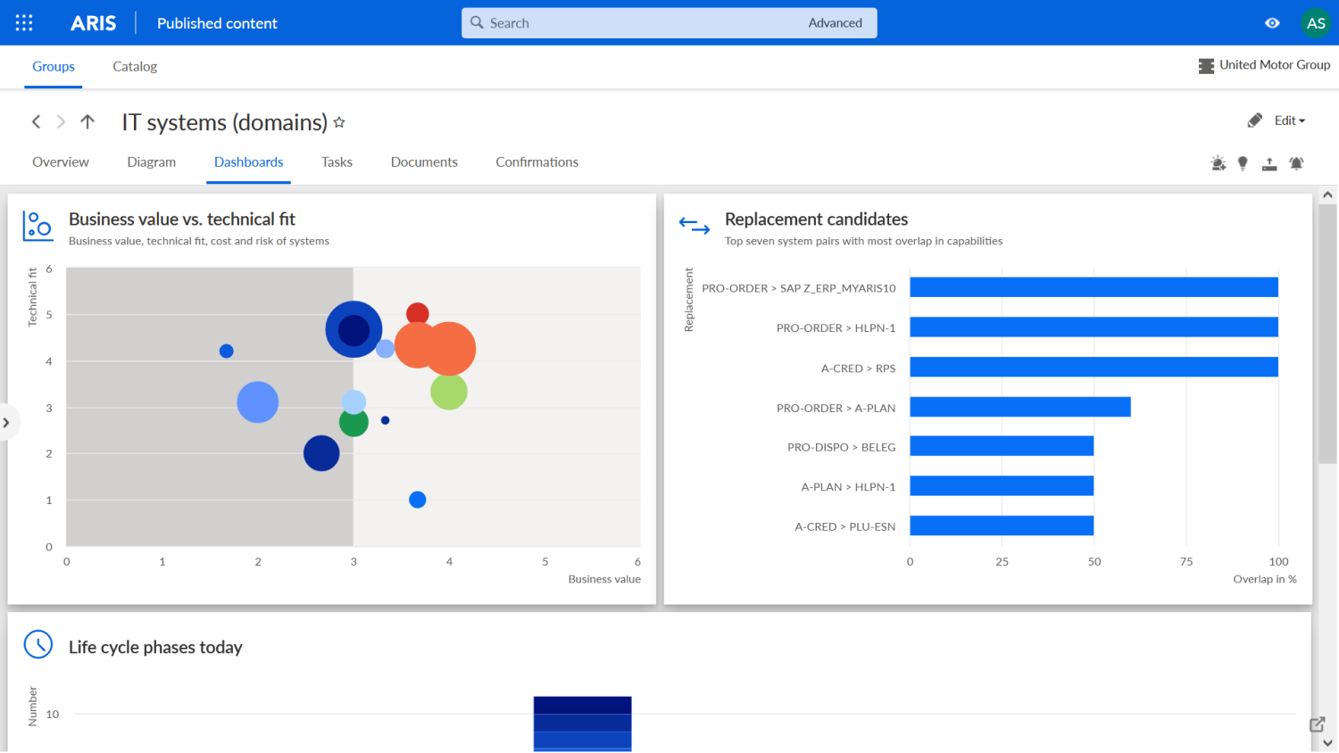1339x753 pixels.
Task: Click the create alert siren icon
Action: coord(1218,163)
